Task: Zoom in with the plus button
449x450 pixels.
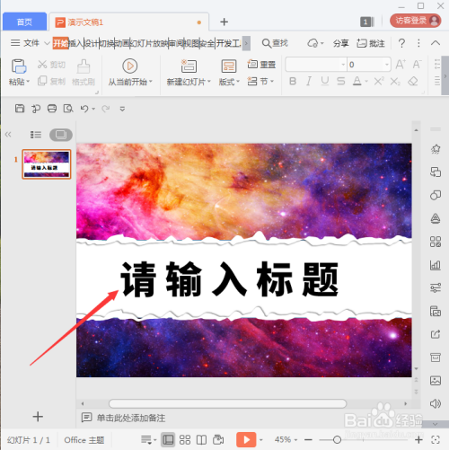Action: (418, 439)
